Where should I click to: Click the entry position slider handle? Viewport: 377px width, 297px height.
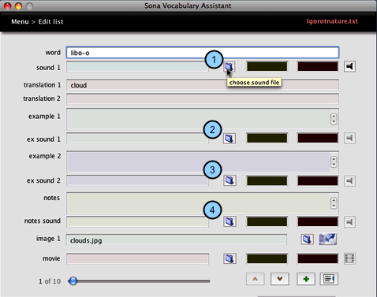73,281
